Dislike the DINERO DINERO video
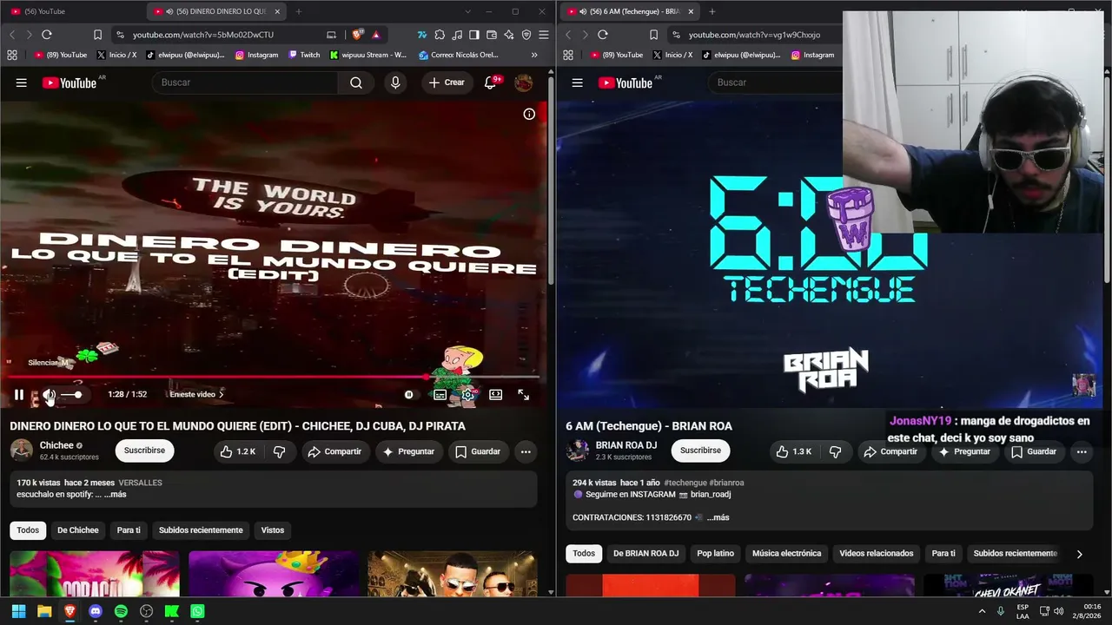The image size is (1112, 625). (x=280, y=451)
